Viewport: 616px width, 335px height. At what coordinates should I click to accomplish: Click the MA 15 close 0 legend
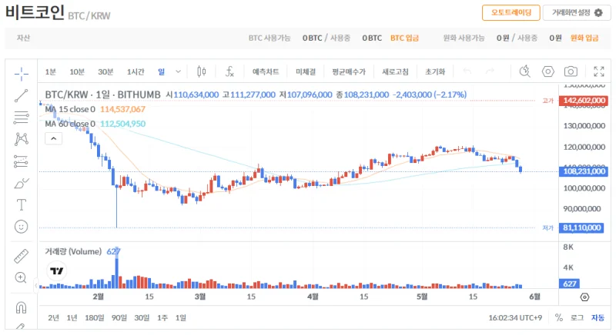(70, 109)
